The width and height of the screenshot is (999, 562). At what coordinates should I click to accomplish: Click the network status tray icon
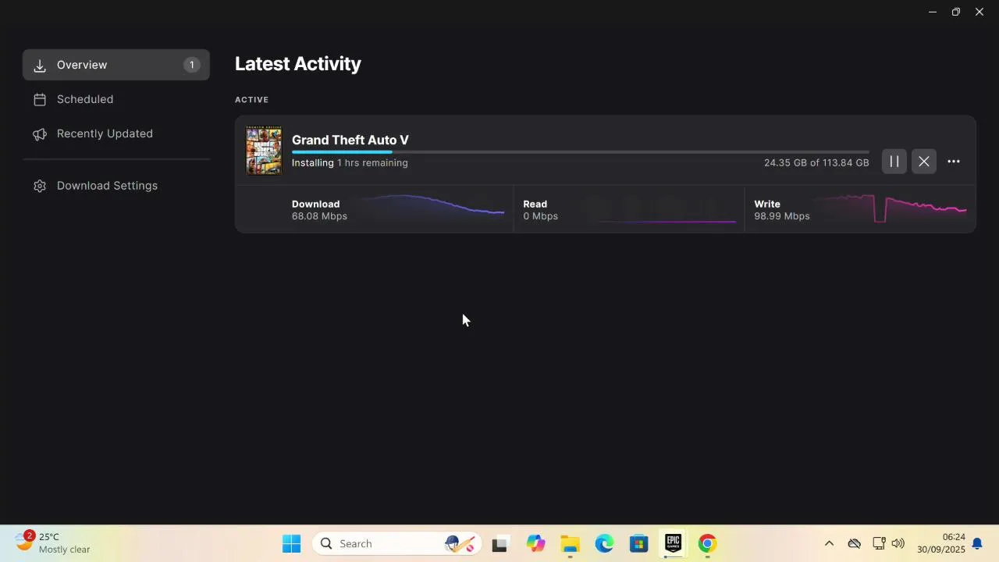[x=879, y=544]
